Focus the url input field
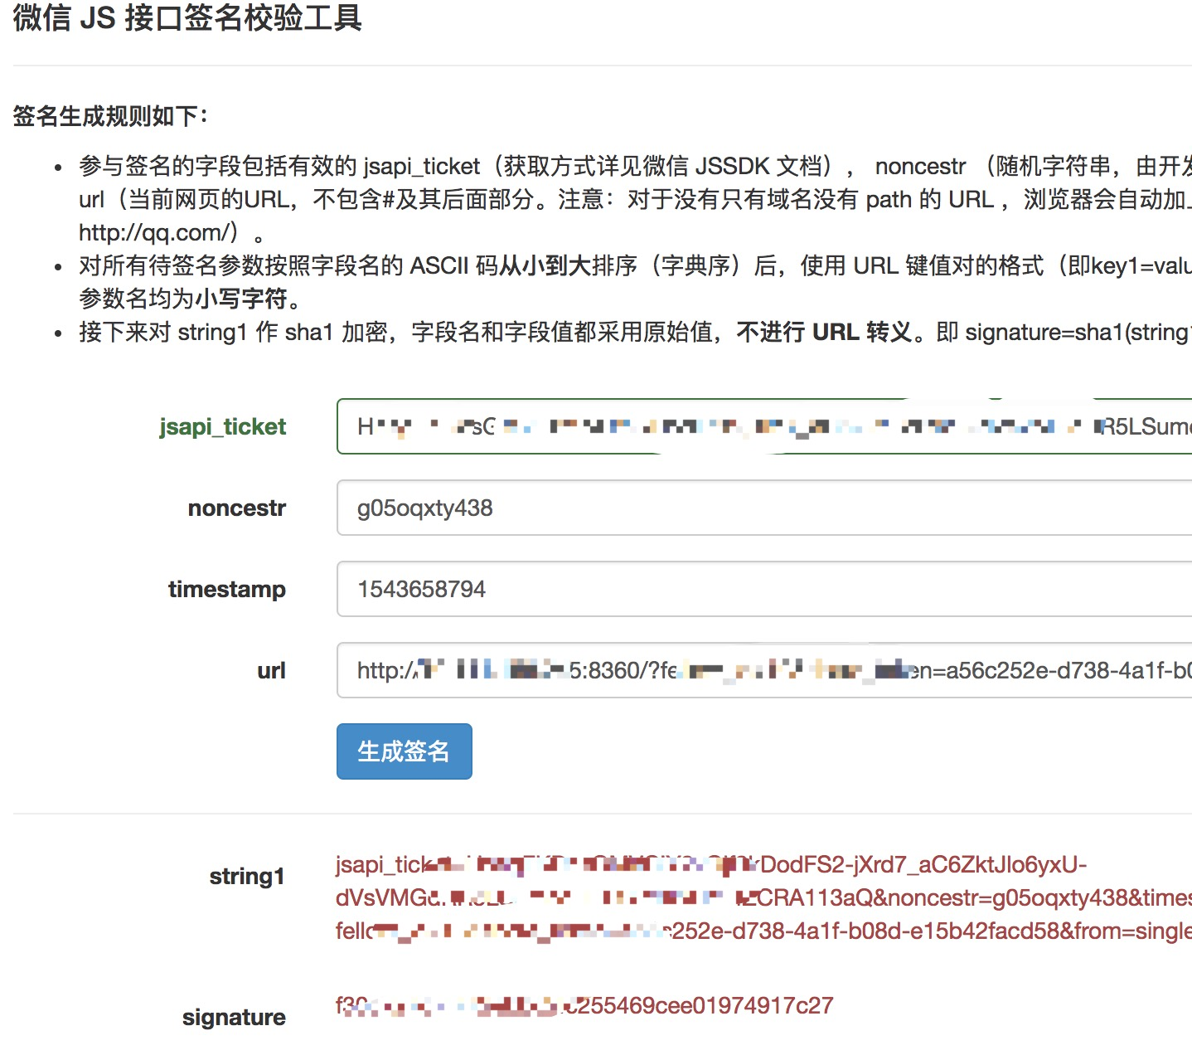 pyautogui.click(x=764, y=670)
